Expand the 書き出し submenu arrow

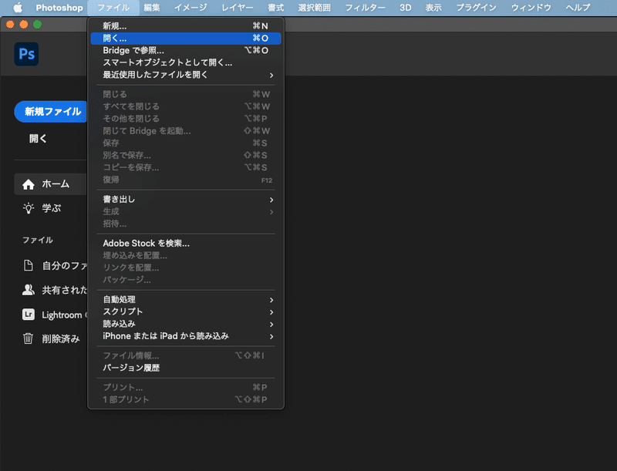pyautogui.click(x=271, y=200)
